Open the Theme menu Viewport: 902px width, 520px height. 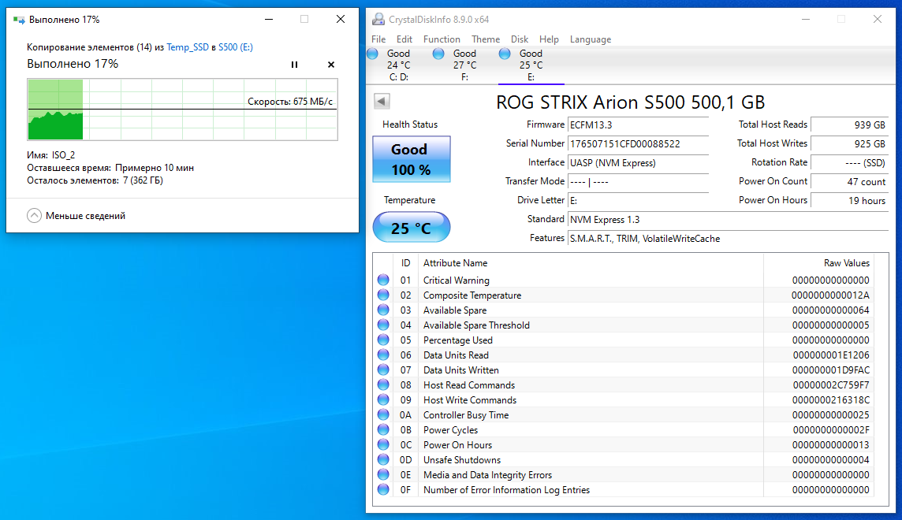coord(486,39)
